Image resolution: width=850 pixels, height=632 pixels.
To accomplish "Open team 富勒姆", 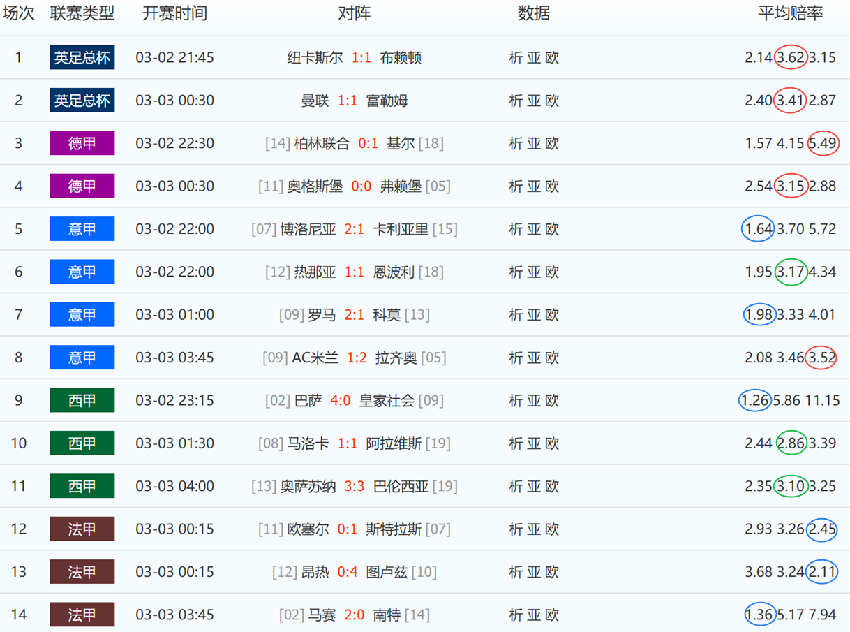I will coord(387,101).
